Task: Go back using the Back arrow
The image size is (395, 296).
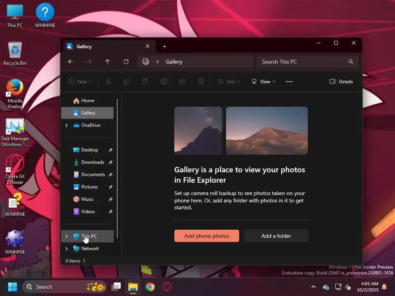Action: 71,62
